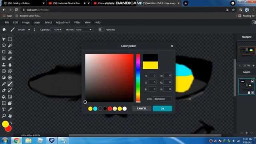The image size is (256, 144).
Task: Click the Windows Start button
Action: point(5,140)
